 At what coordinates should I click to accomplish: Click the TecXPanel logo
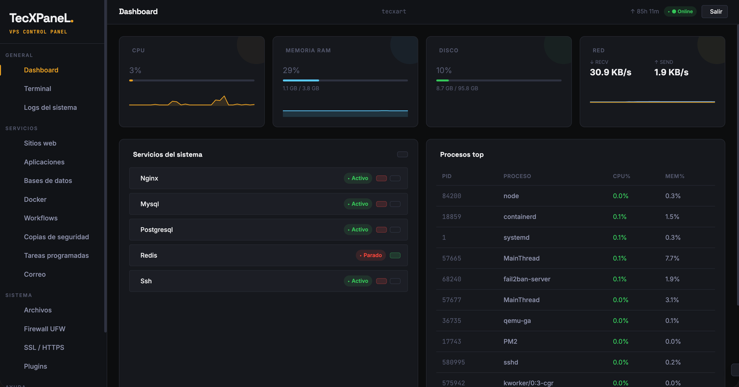pyautogui.click(x=41, y=18)
